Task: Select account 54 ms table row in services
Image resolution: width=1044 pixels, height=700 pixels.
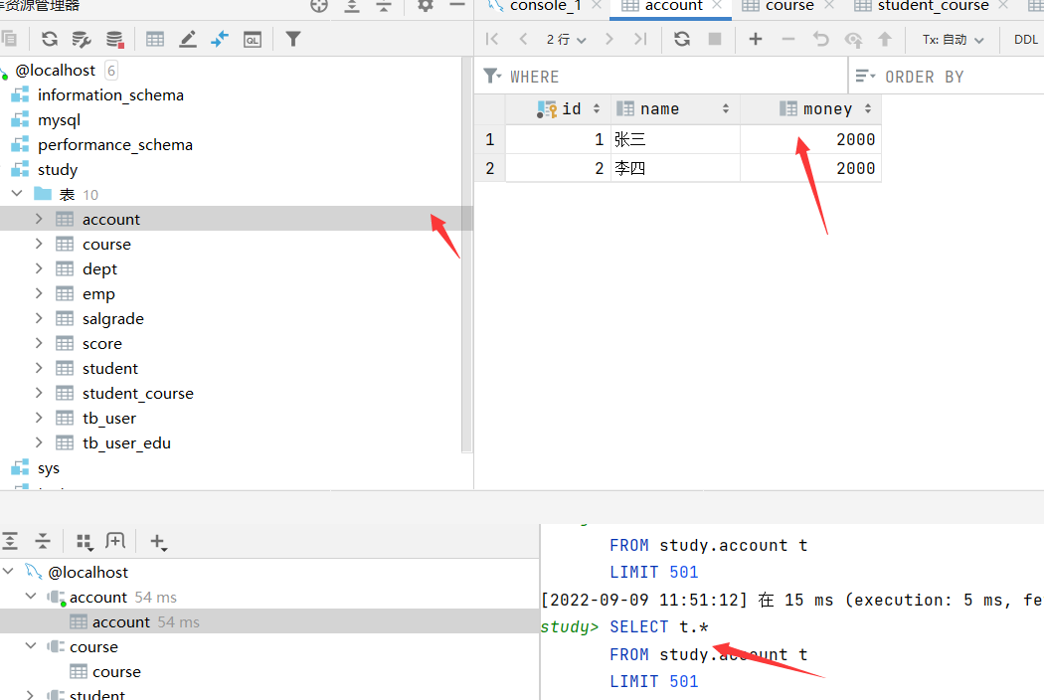Action: pyautogui.click(x=269, y=621)
